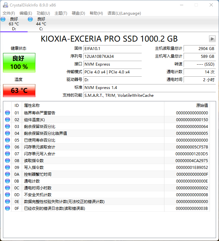This screenshot has width=219, height=241.
Task: Click the firmware field EIFA10.1
Action: (112, 49)
